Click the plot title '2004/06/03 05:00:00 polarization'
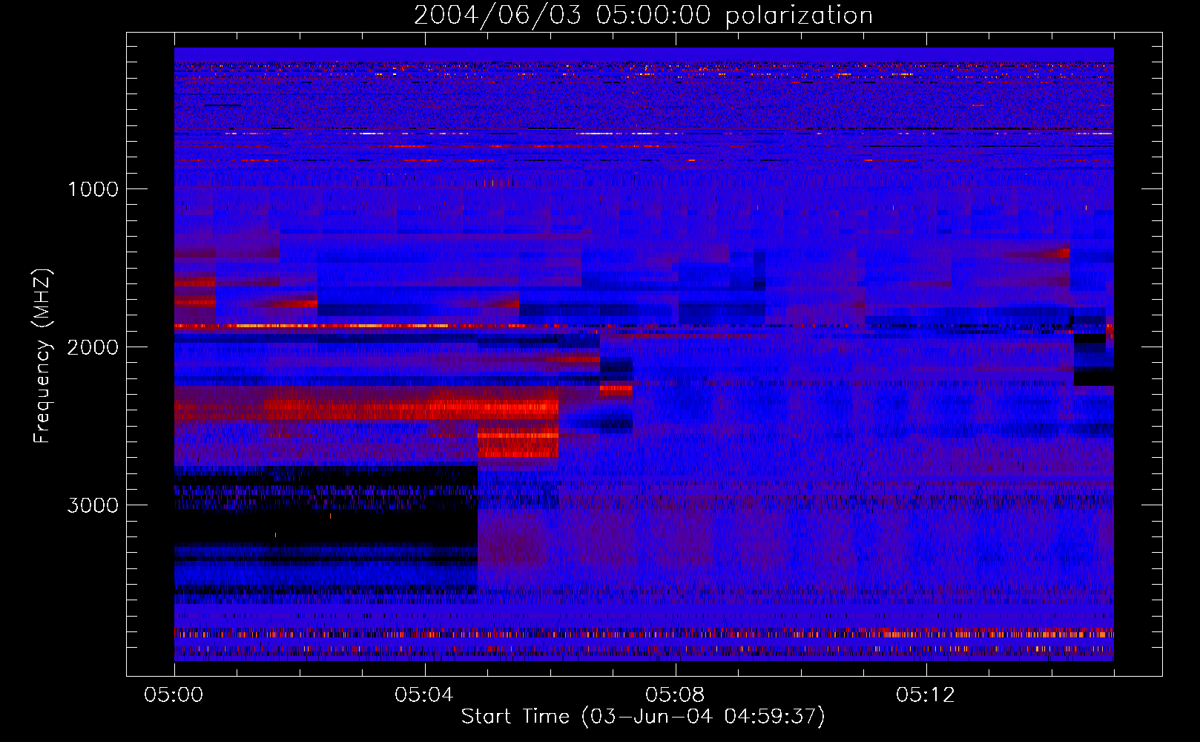The image size is (1200, 742). click(x=643, y=15)
